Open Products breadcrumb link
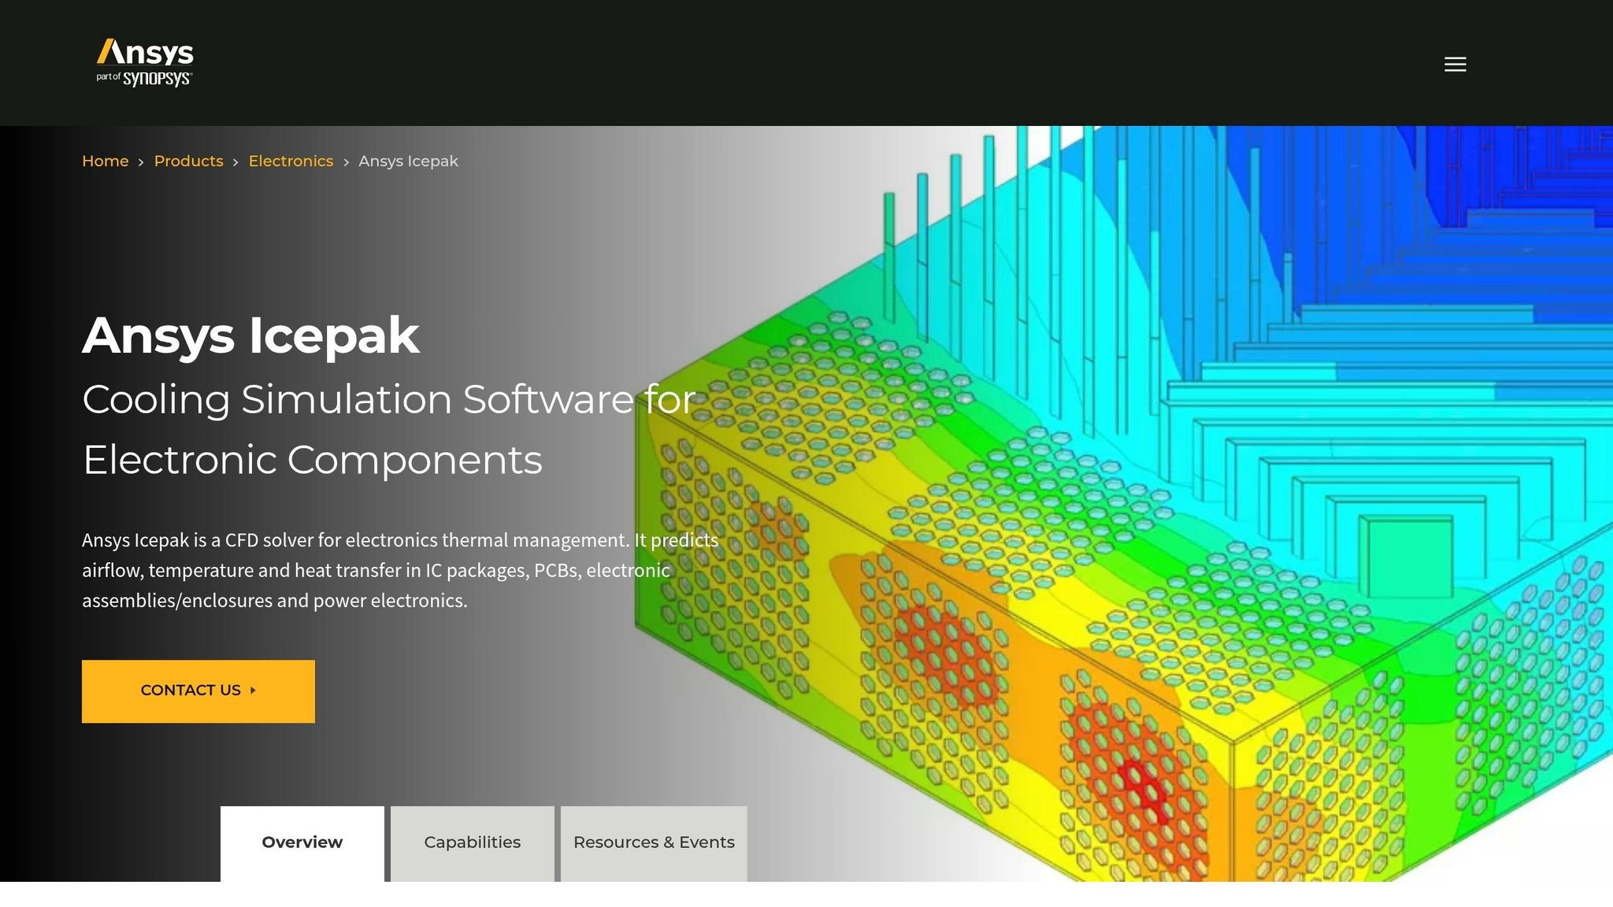This screenshot has width=1613, height=907. click(188, 161)
